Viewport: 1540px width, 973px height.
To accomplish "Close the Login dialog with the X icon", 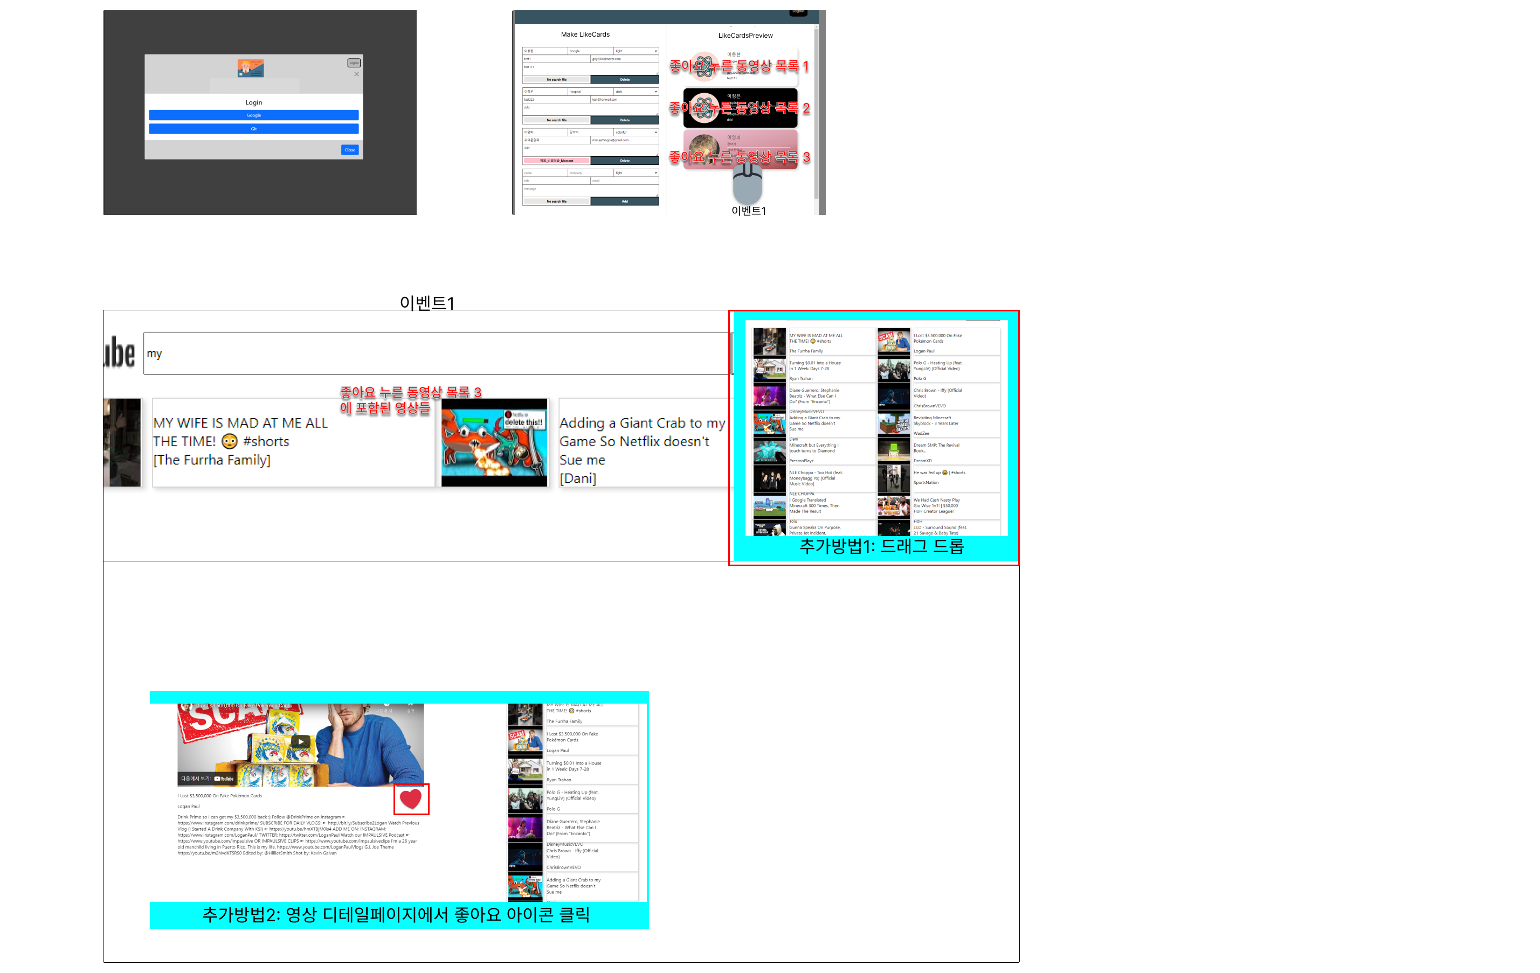I will tap(356, 74).
